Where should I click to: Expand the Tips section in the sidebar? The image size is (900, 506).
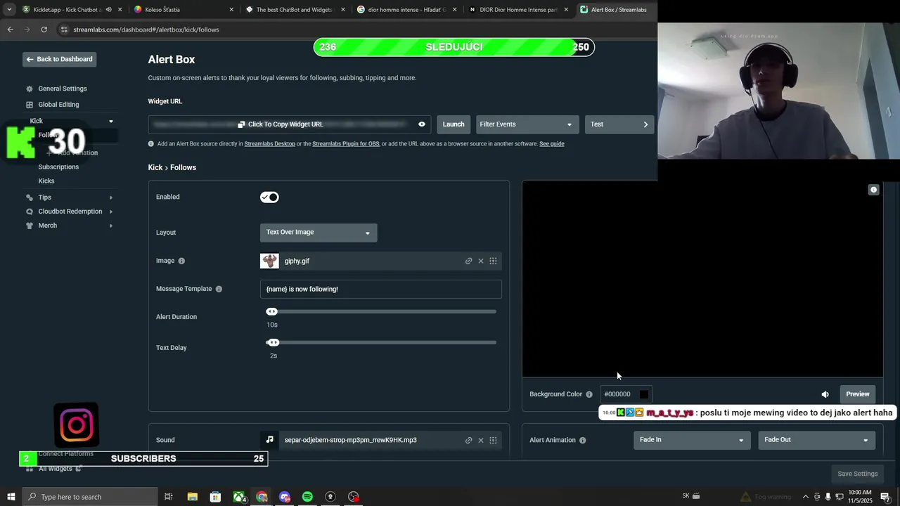pos(110,197)
